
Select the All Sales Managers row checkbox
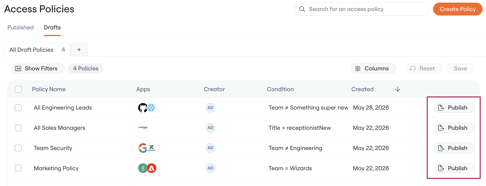click(18, 128)
